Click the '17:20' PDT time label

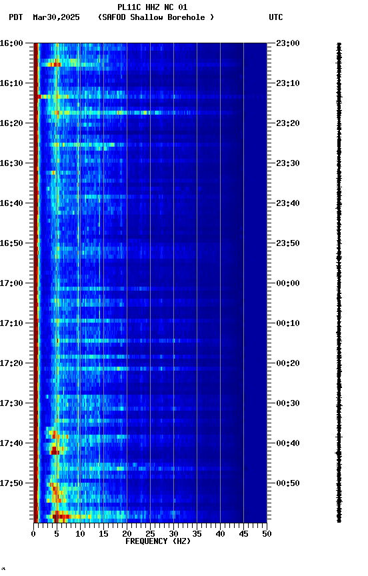pos(11,363)
